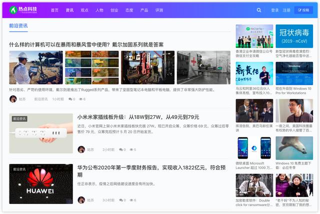Click the 热点科技 flame logo
Image resolution: width=320 pixels, height=214 pixels.
(23, 10)
